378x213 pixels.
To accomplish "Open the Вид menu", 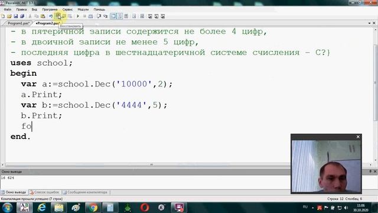I will 34,9.
